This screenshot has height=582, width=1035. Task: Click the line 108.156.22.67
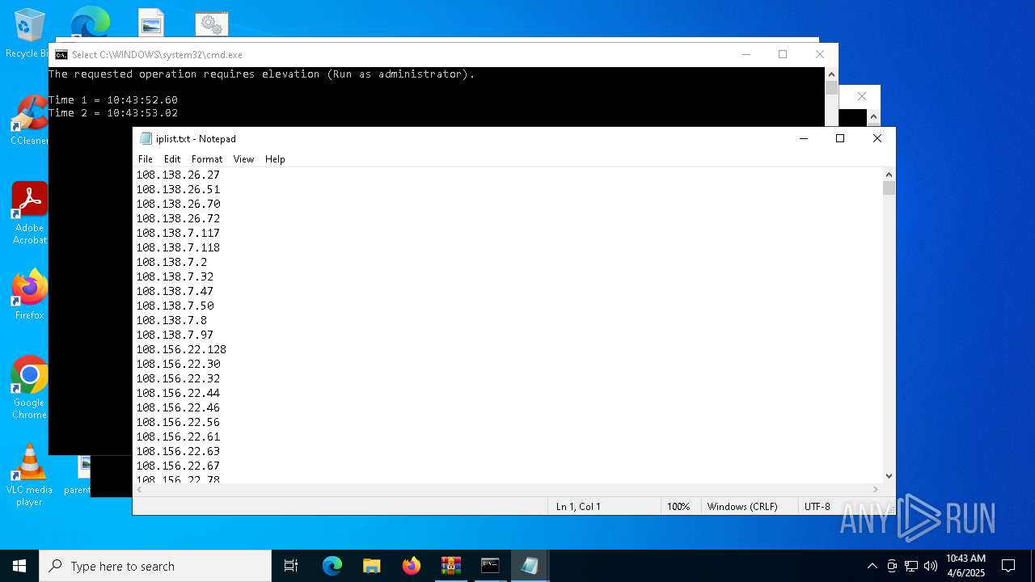(178, 466)
